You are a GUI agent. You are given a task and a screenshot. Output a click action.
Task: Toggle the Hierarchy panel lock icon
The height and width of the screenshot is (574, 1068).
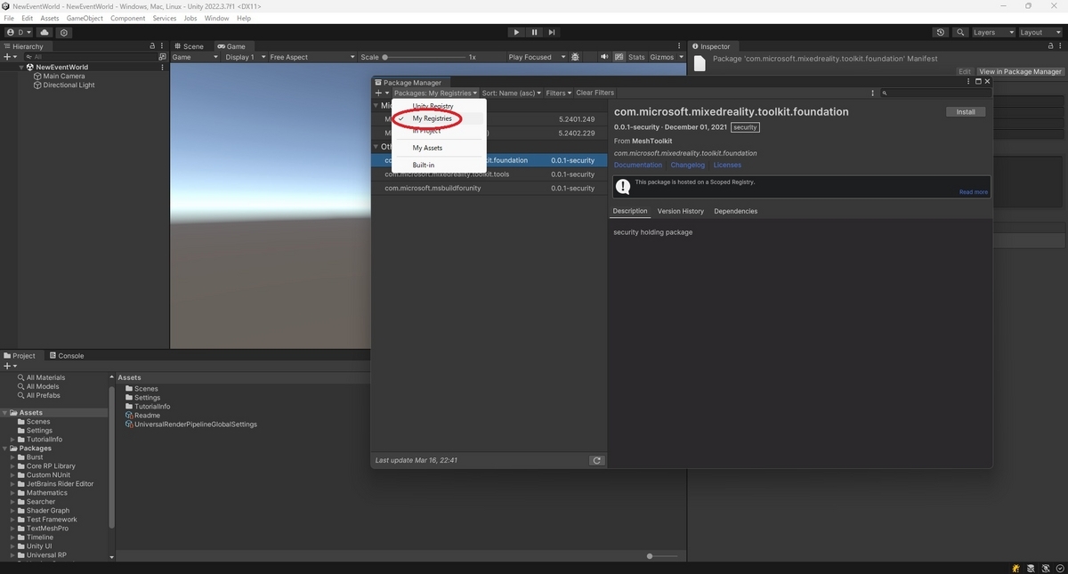[152, 46]
